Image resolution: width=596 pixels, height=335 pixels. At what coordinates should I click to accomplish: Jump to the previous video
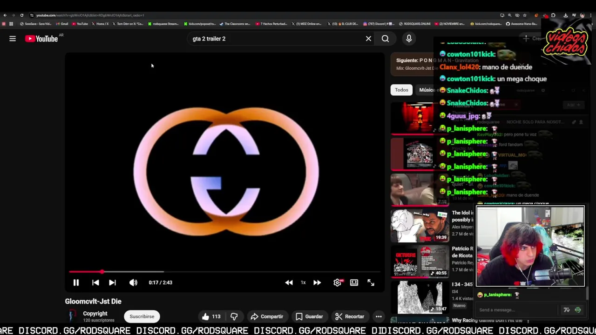pyautogui.click(x=95, y=282)
